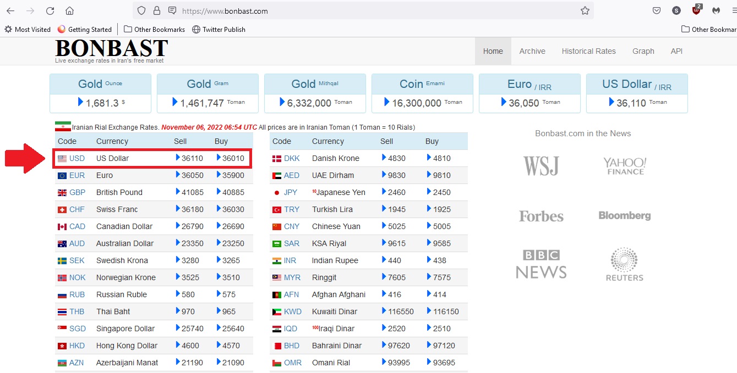
Task: Click the Gold Mithqal price card
Action: click(315, 93)
